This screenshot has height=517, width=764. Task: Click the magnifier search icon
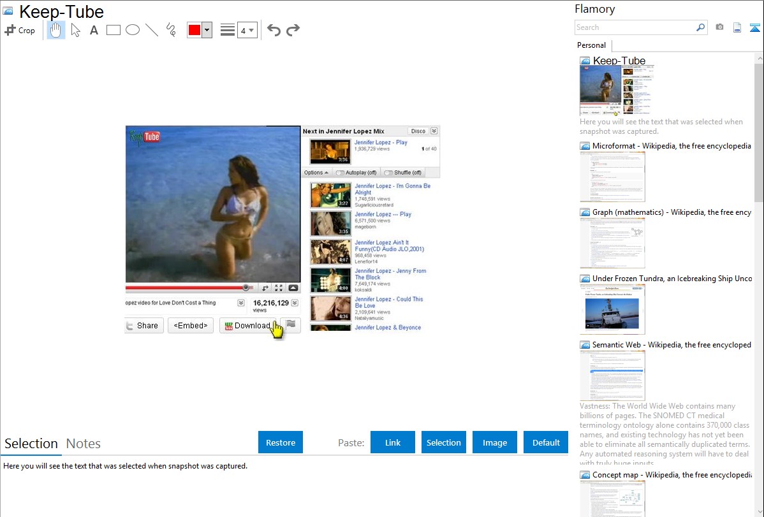click(x=700, y=27)
